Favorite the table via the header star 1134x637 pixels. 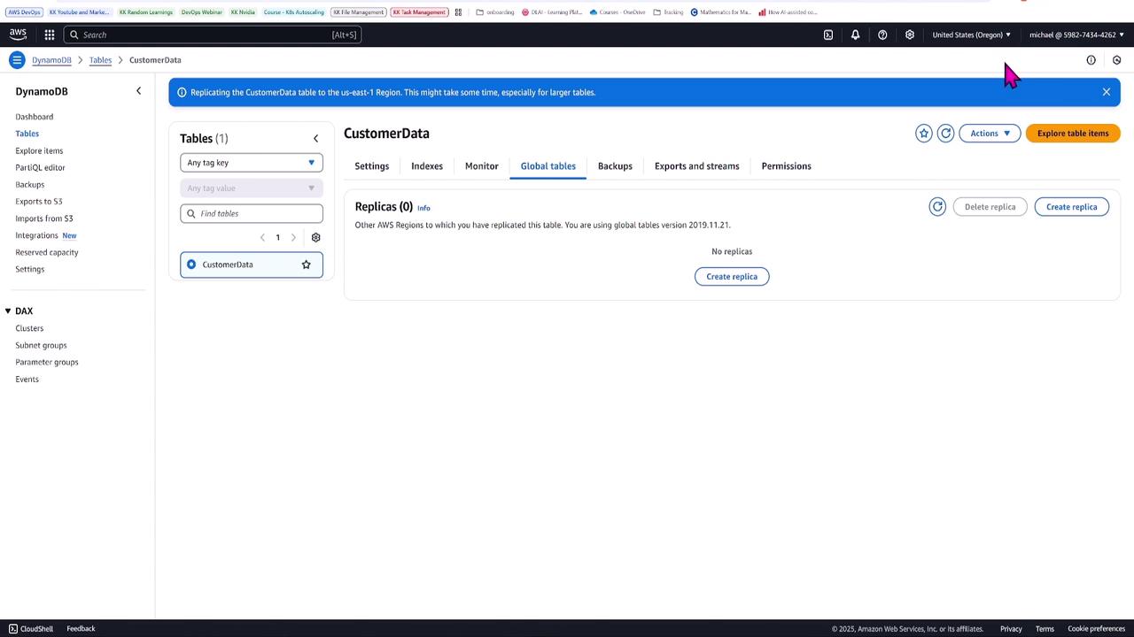[924, 134]
